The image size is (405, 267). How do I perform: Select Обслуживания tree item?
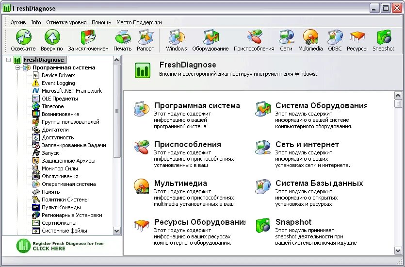pyautogui.click(x=60, y=176)
